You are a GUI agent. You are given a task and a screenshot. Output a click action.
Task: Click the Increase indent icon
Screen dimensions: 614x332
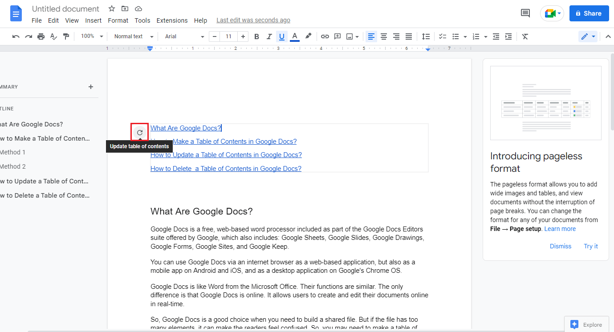click(x=508, y=36)
